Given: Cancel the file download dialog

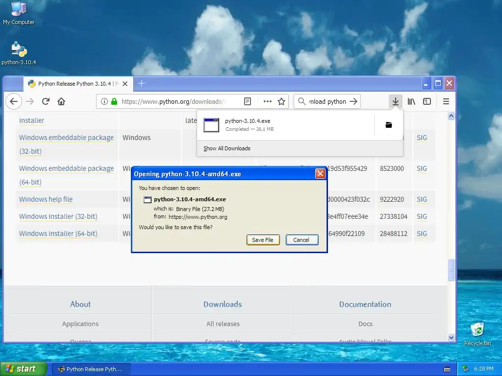Looking at the screenshot, I should pos(301,240).
